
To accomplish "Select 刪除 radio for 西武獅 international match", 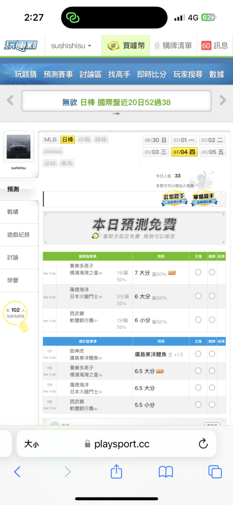I will point(212,320).
